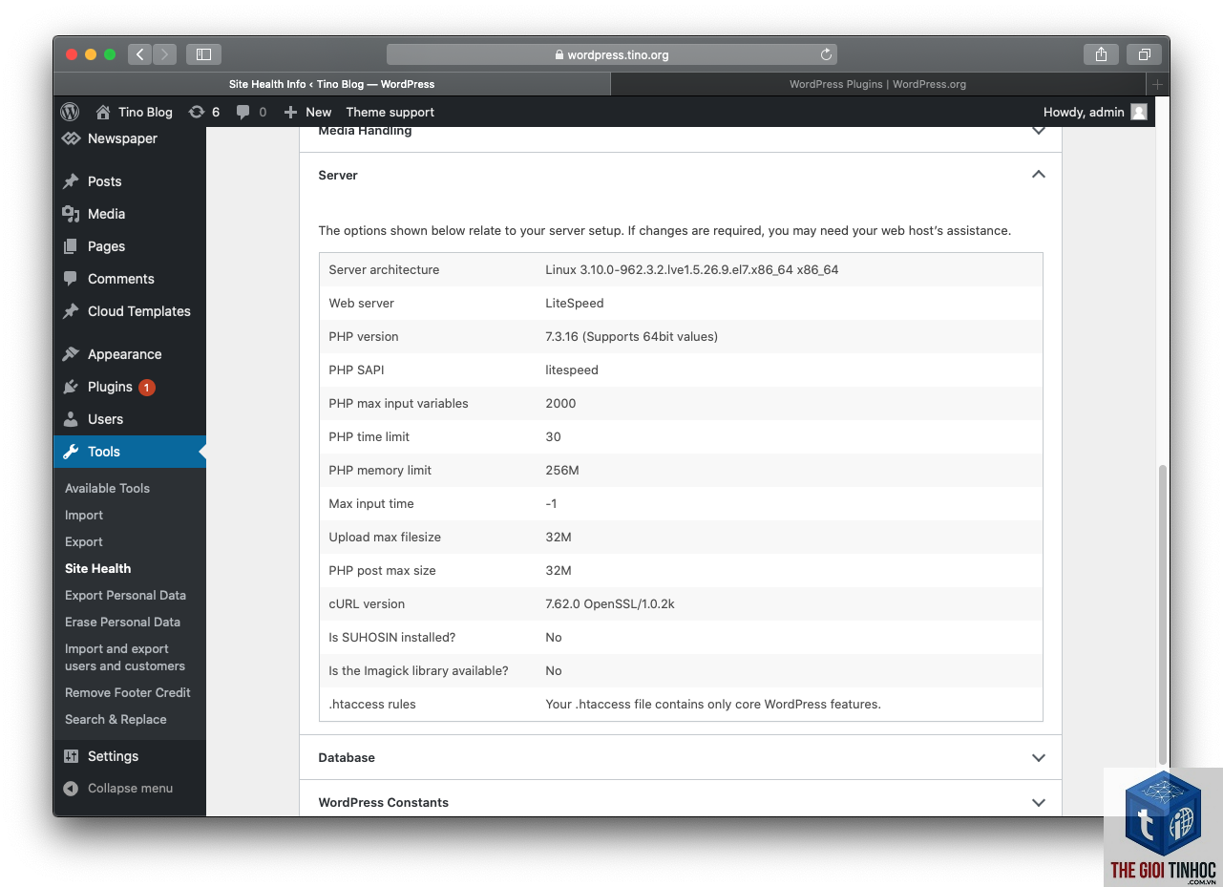Toggle the Safari sidebar button
Screen dimensions: 1223x887
203,54
